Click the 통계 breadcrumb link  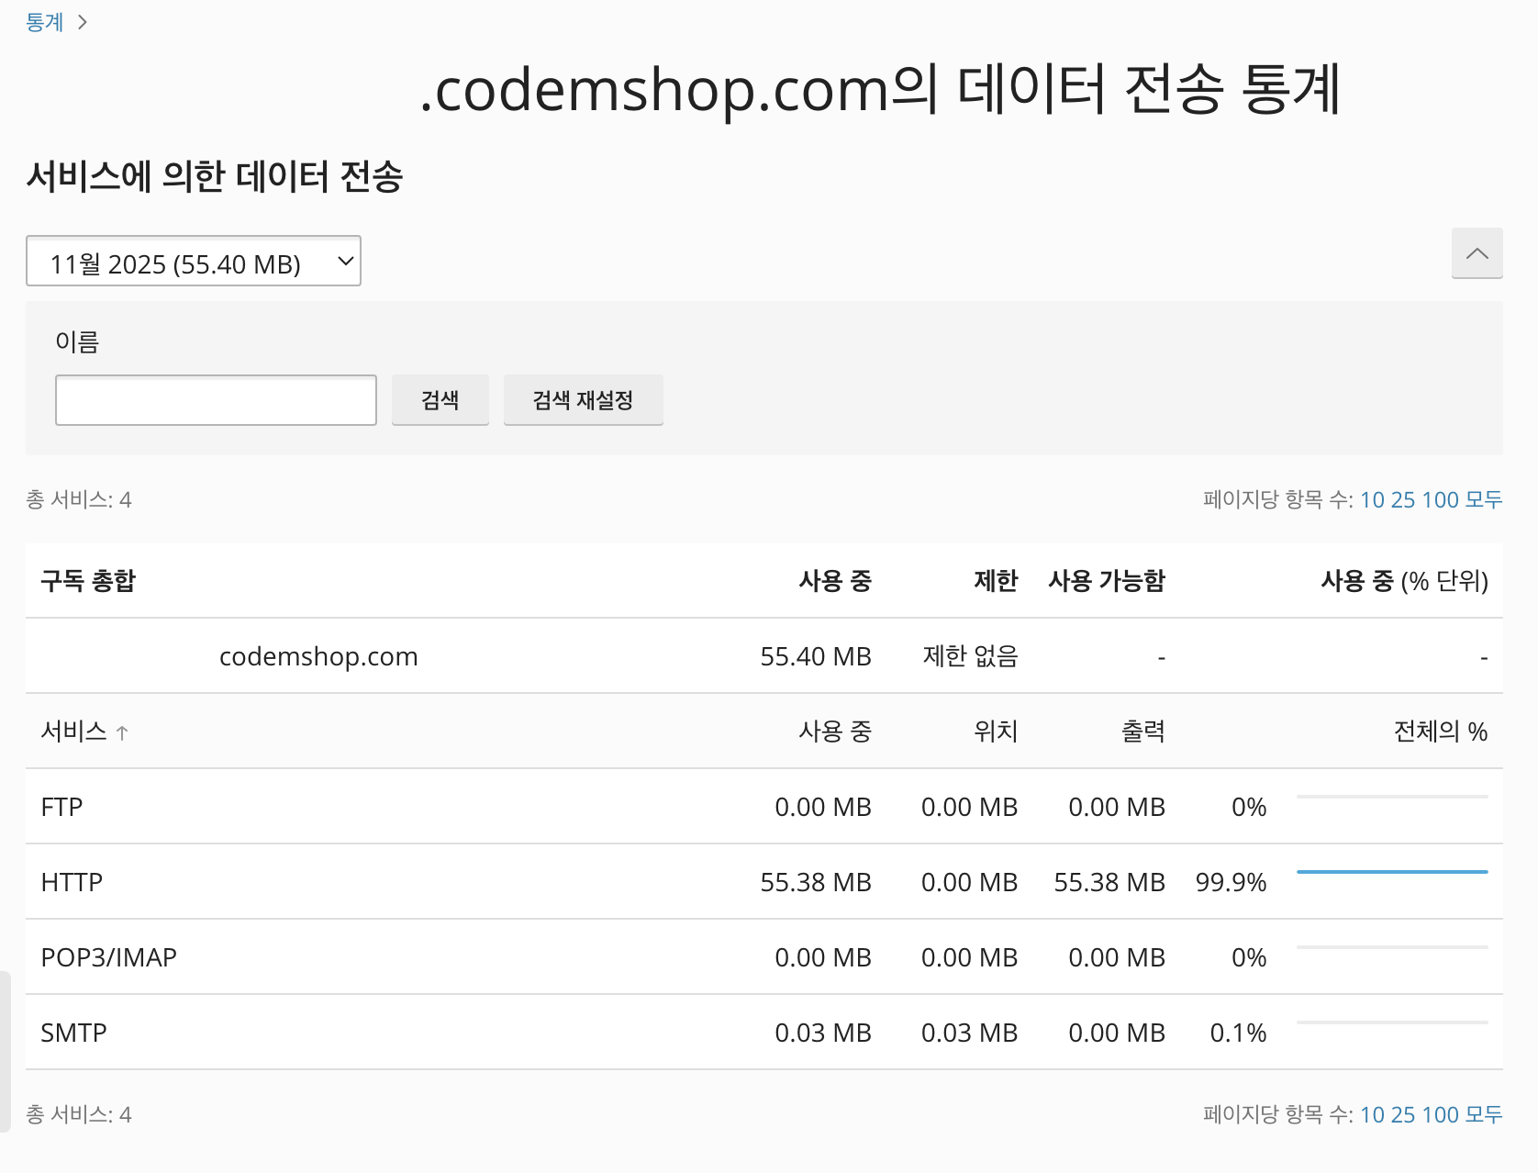44,22
